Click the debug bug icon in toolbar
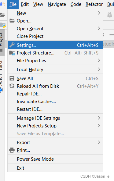 coord(109,15)
